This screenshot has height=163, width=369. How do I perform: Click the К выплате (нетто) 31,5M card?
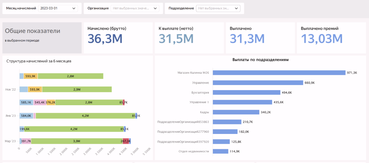pos(176,39)
